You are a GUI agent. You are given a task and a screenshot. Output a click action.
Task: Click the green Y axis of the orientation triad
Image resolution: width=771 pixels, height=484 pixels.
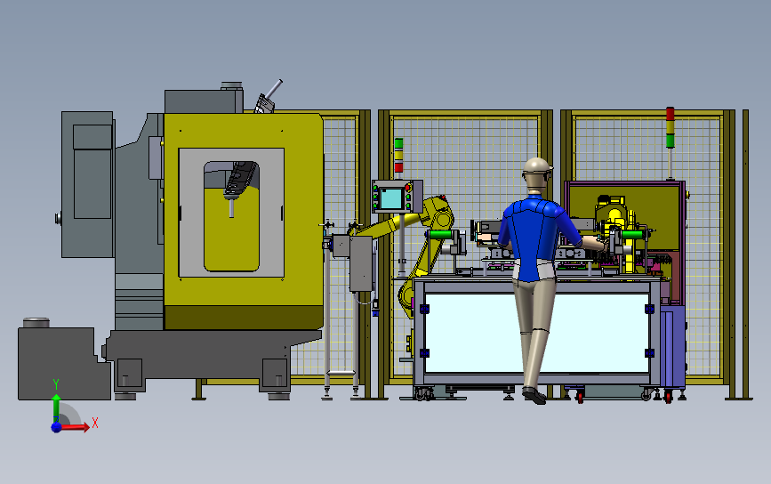click(56, 407)
